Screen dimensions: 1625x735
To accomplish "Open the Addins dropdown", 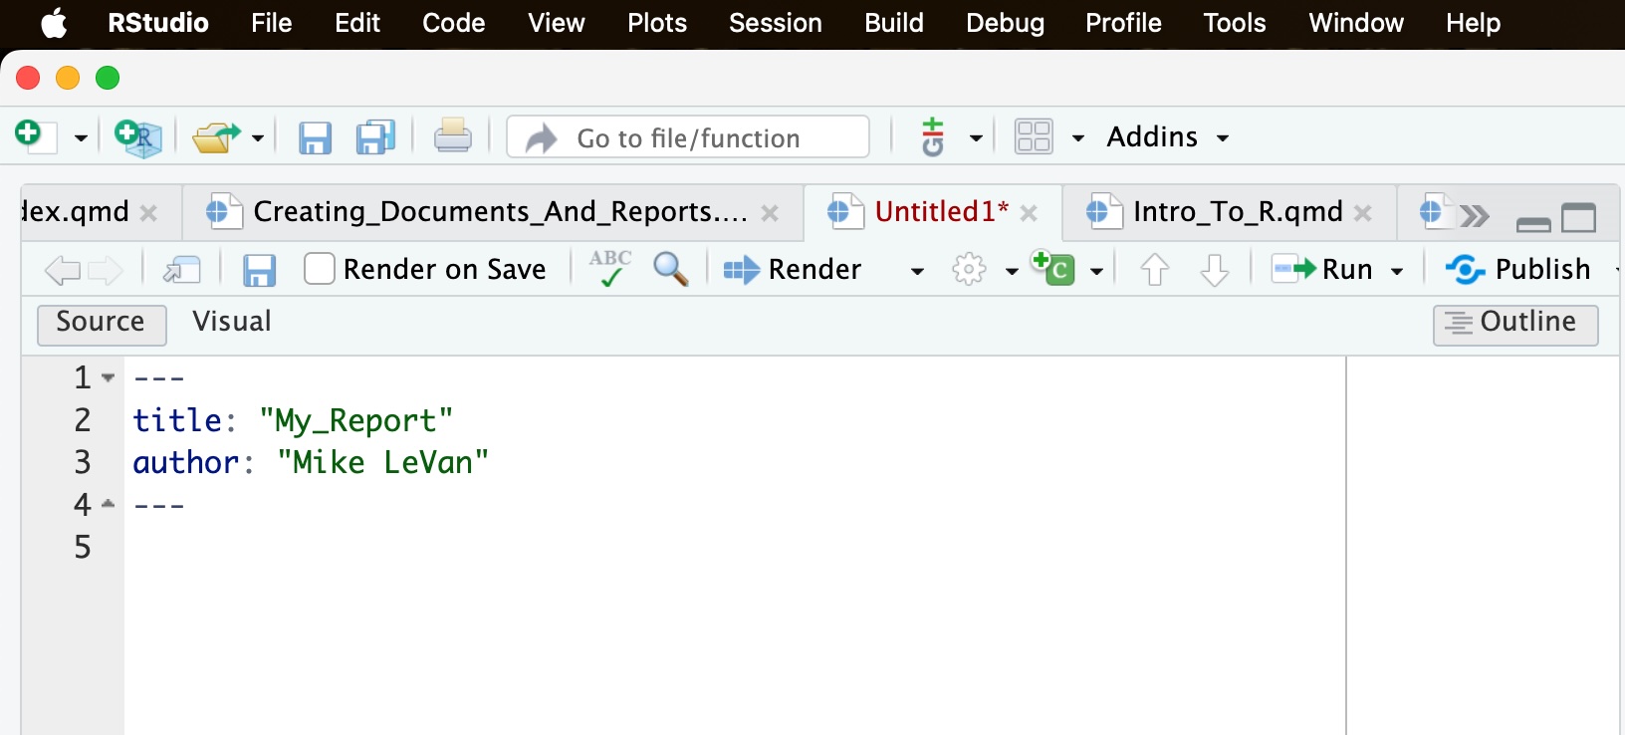I will 1167,136.
